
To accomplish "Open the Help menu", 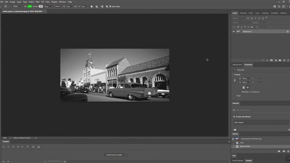I will 70,2.
